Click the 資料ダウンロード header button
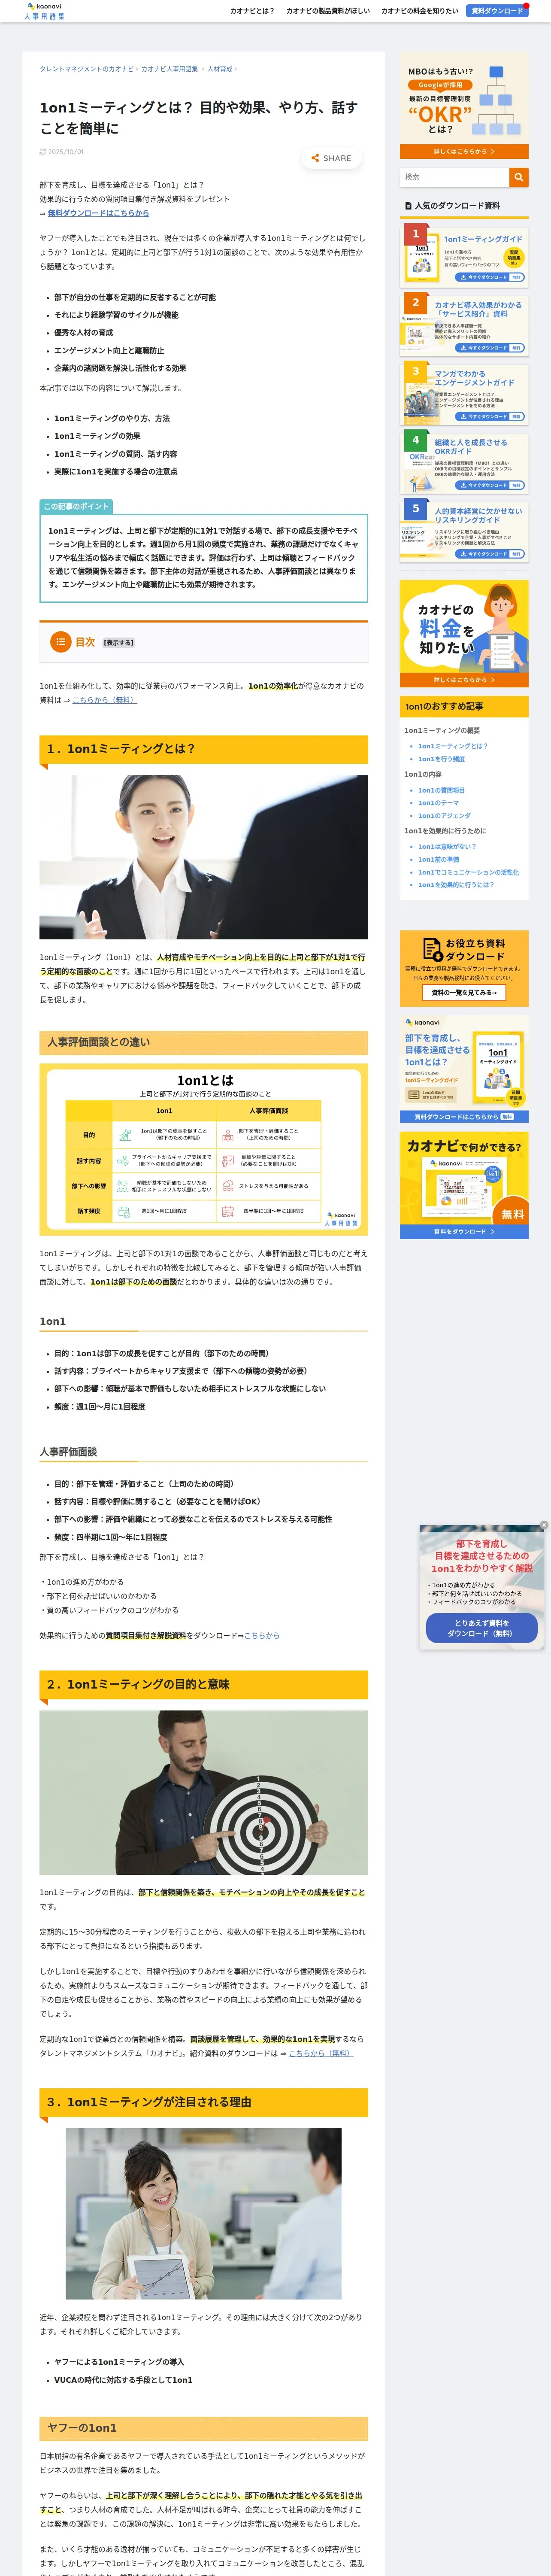The image size is (551, 2576). click(x=497, y=11)
